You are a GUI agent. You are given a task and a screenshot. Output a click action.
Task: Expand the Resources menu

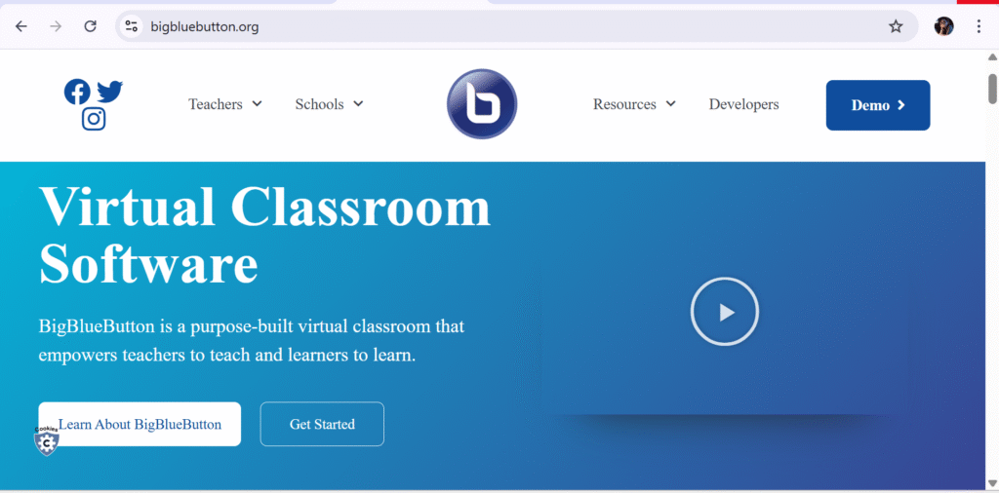[634, 104]
